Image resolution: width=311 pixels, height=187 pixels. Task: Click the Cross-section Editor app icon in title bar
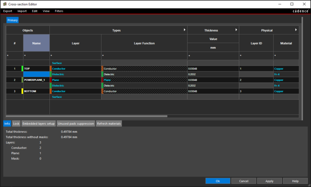click(4, 4)
